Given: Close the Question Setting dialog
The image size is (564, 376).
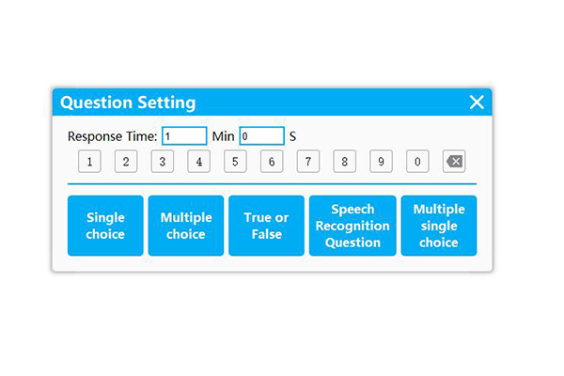Looking at the screenshot, I should (x=477, y=102).
